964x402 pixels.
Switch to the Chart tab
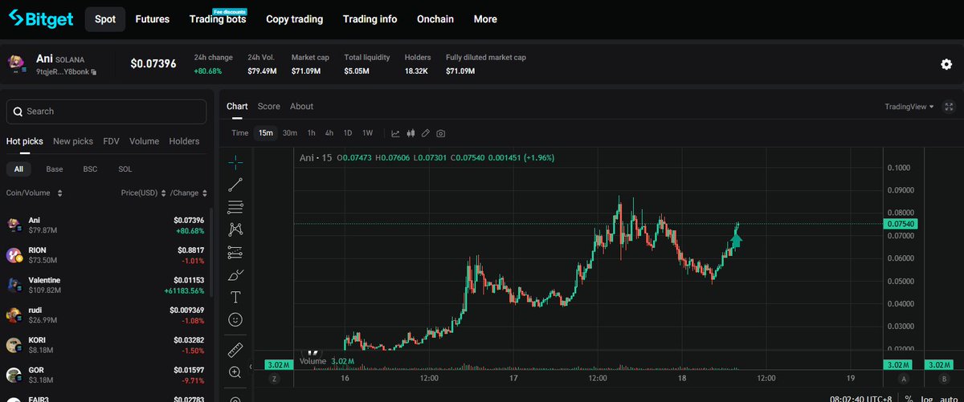[x=237, y=107]
